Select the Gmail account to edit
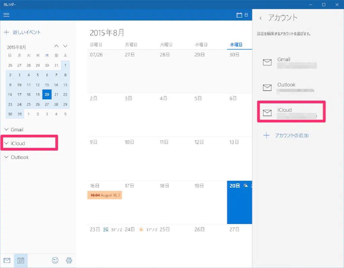Screen dimensions: 344x268 290,62
